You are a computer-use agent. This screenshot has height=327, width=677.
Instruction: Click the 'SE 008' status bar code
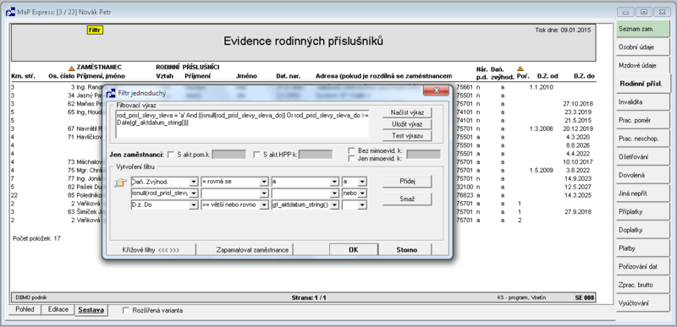click(x=585, y=297)
